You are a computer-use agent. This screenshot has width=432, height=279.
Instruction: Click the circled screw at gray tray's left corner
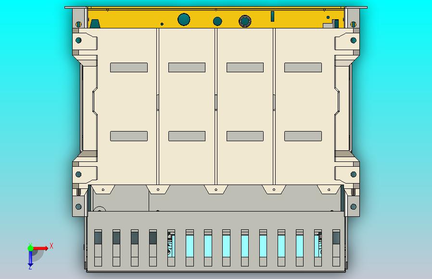point(100,209)
